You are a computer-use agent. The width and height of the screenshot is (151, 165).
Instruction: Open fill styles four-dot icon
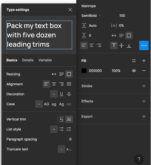click(x=134, y=61)
